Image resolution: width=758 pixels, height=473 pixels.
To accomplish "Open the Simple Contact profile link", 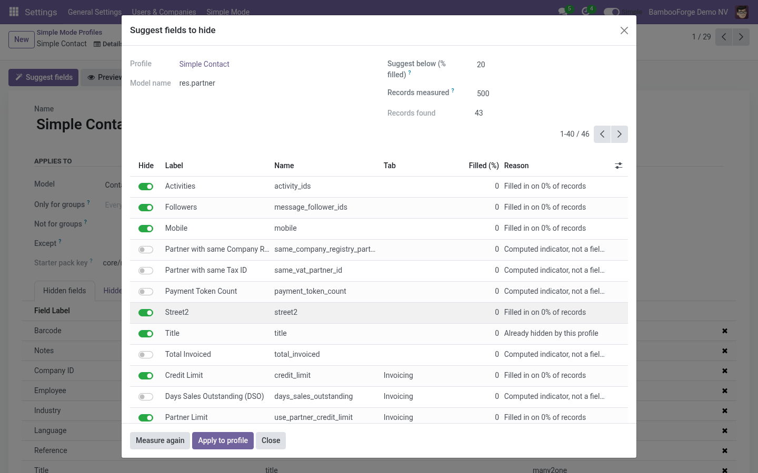I will pos(204,64).
